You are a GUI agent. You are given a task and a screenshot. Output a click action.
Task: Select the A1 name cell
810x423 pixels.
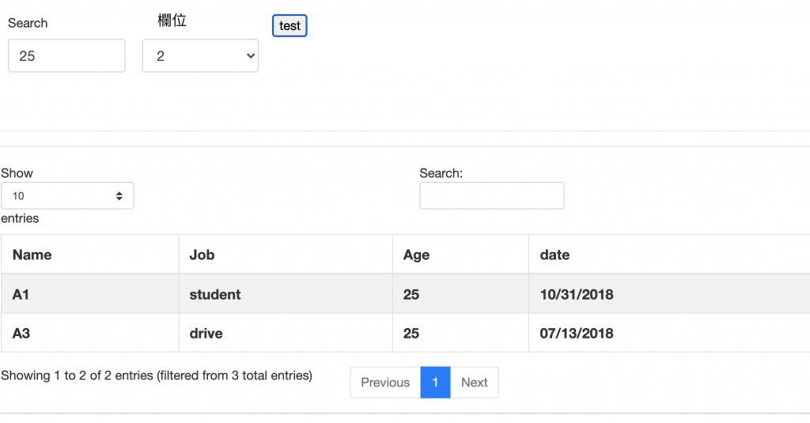[21, 294]
